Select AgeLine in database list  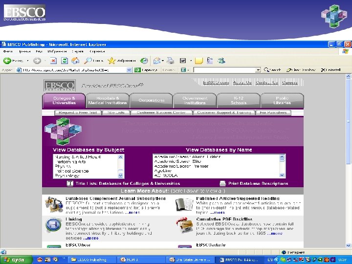click(163, 171)
